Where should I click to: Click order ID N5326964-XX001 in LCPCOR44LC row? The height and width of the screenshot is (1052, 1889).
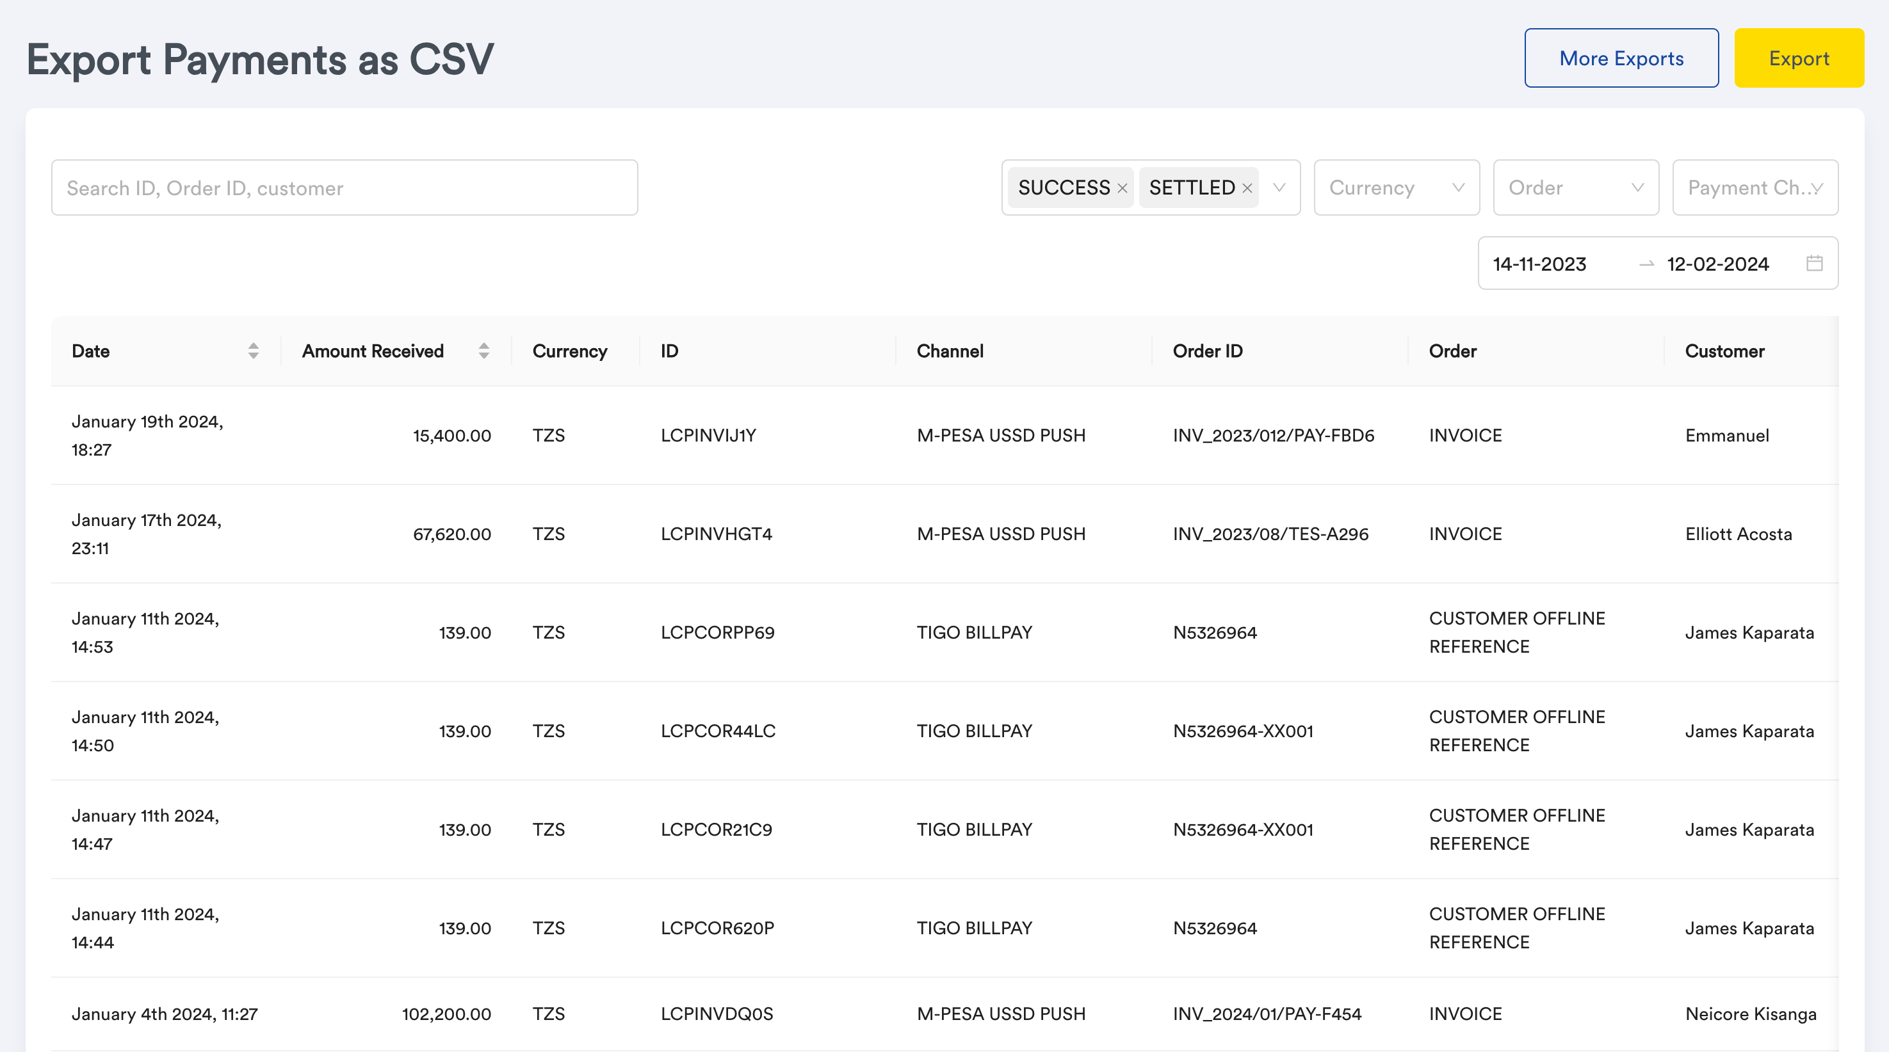1243,731
